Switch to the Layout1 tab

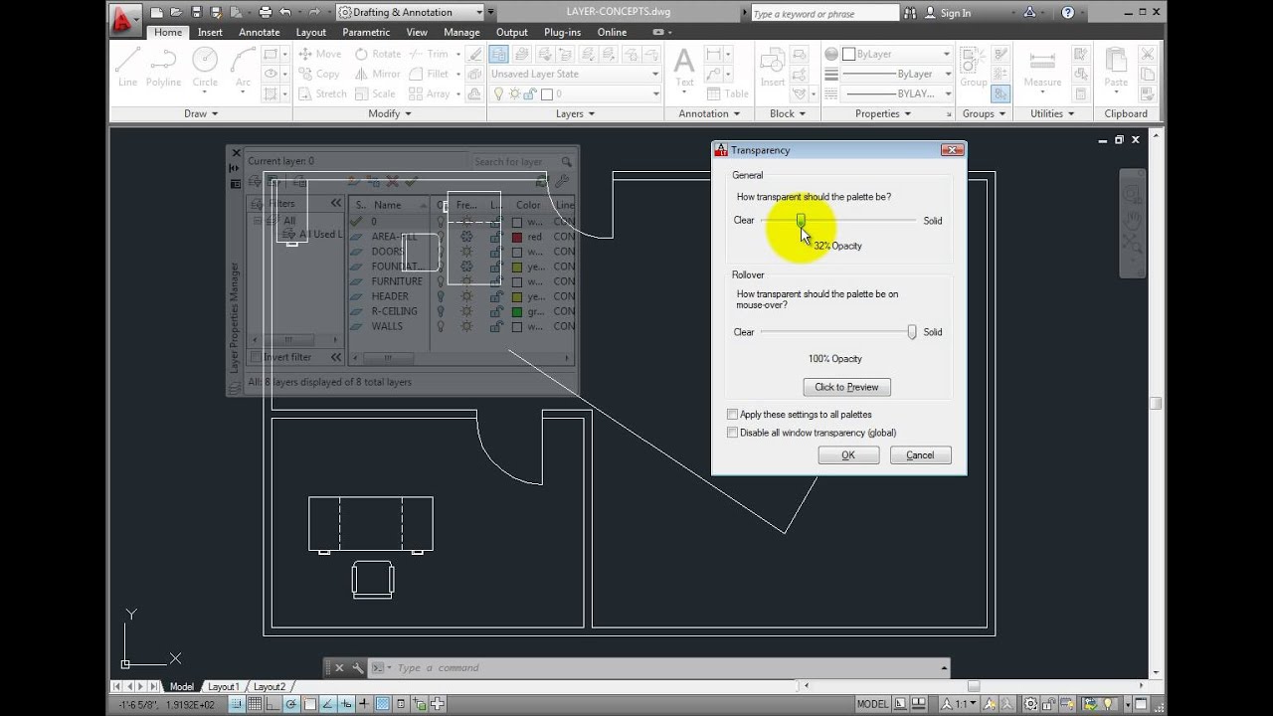click(222, 686)
